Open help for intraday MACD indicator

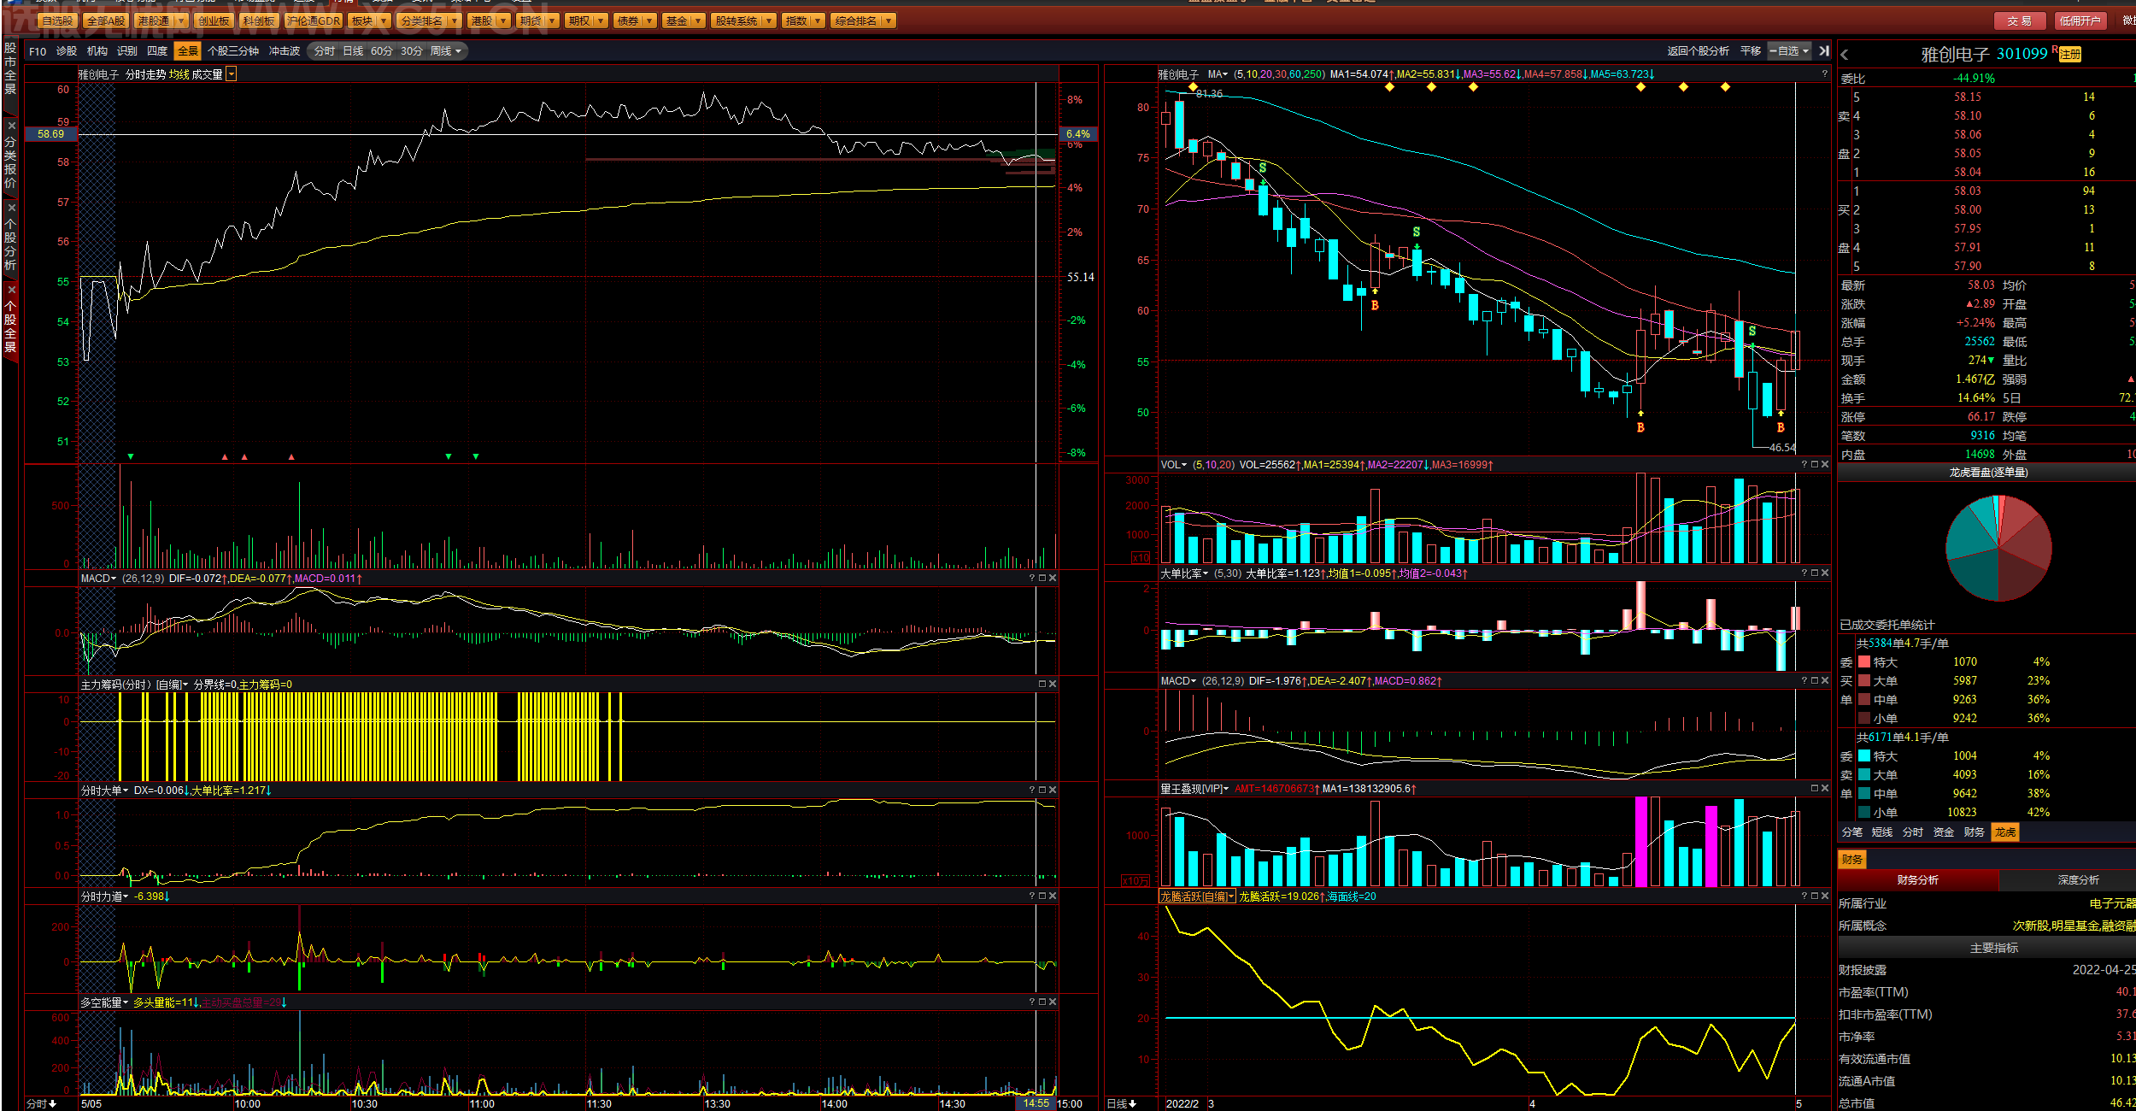click(x=1032, y=579)
